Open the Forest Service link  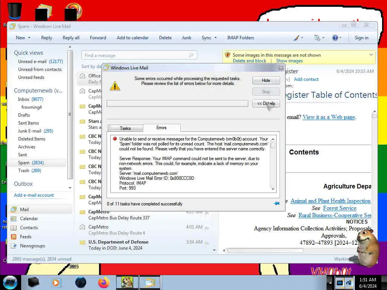(340, 208)
